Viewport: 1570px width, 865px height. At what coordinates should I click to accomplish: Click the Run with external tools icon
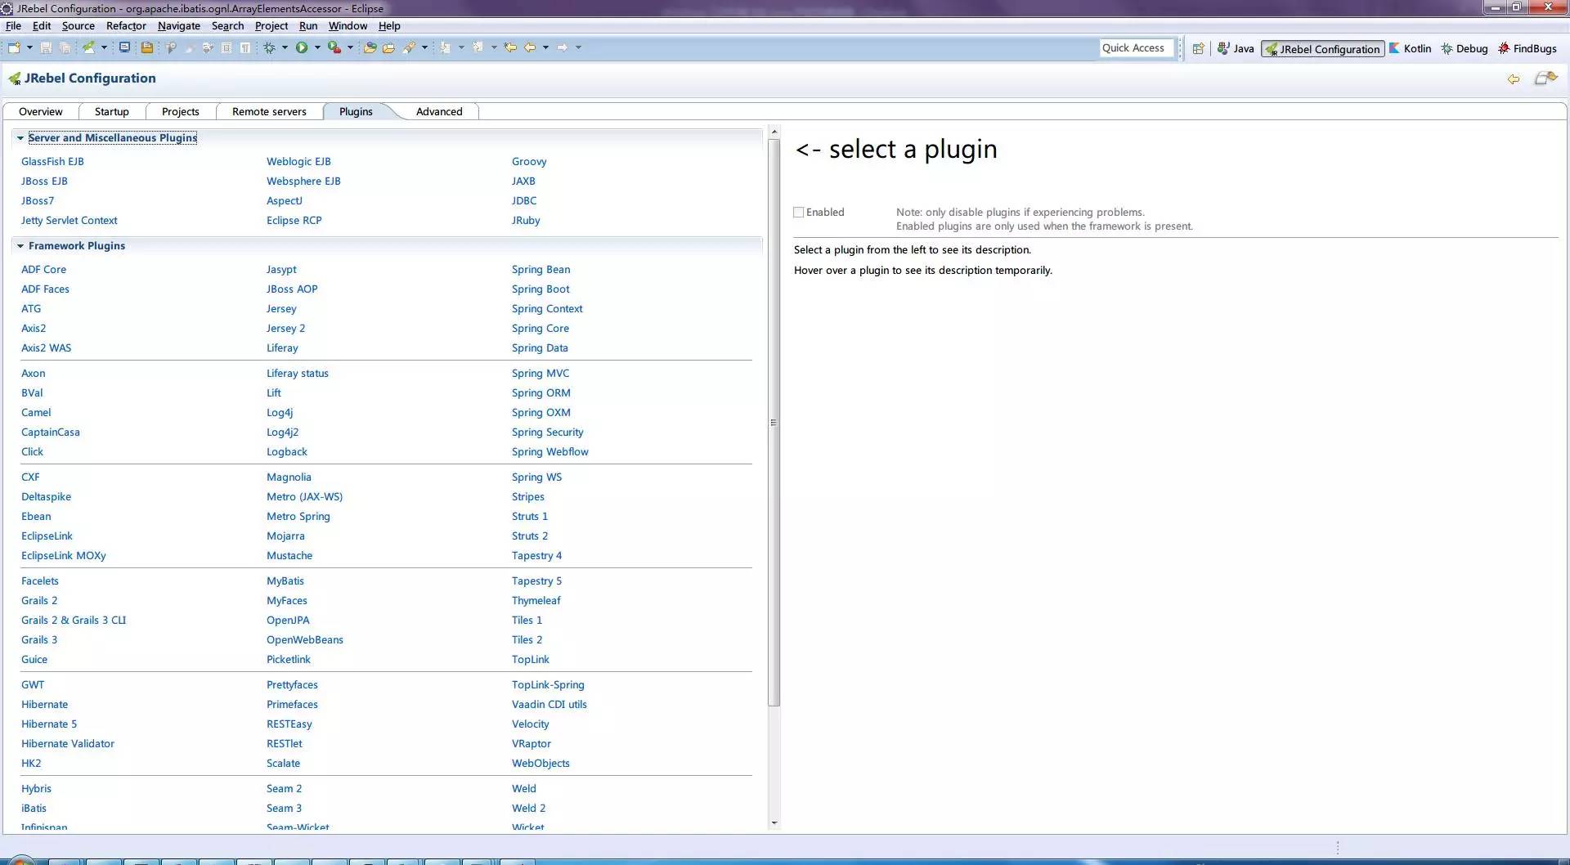(x=334, y=47)
